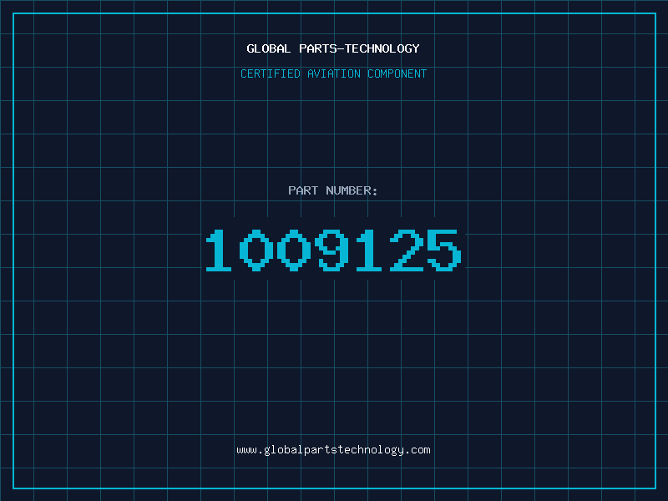Click the GLOBAL PARTS-TECHNOLOGY heading
The image size is (668, 501).
click(x=333, y=48)
